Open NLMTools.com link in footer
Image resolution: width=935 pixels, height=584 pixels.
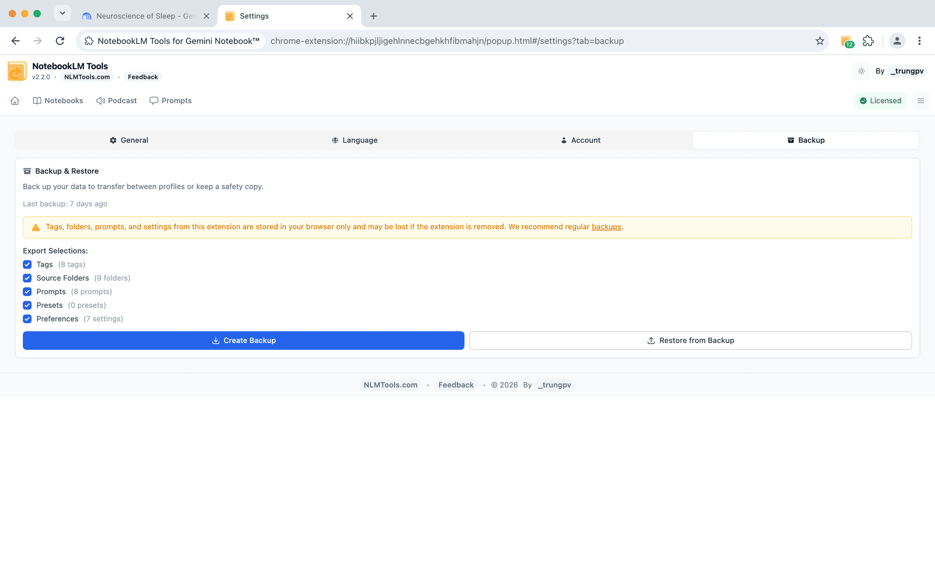pos(391,385)
